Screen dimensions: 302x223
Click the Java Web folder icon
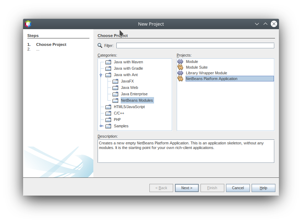115,87
